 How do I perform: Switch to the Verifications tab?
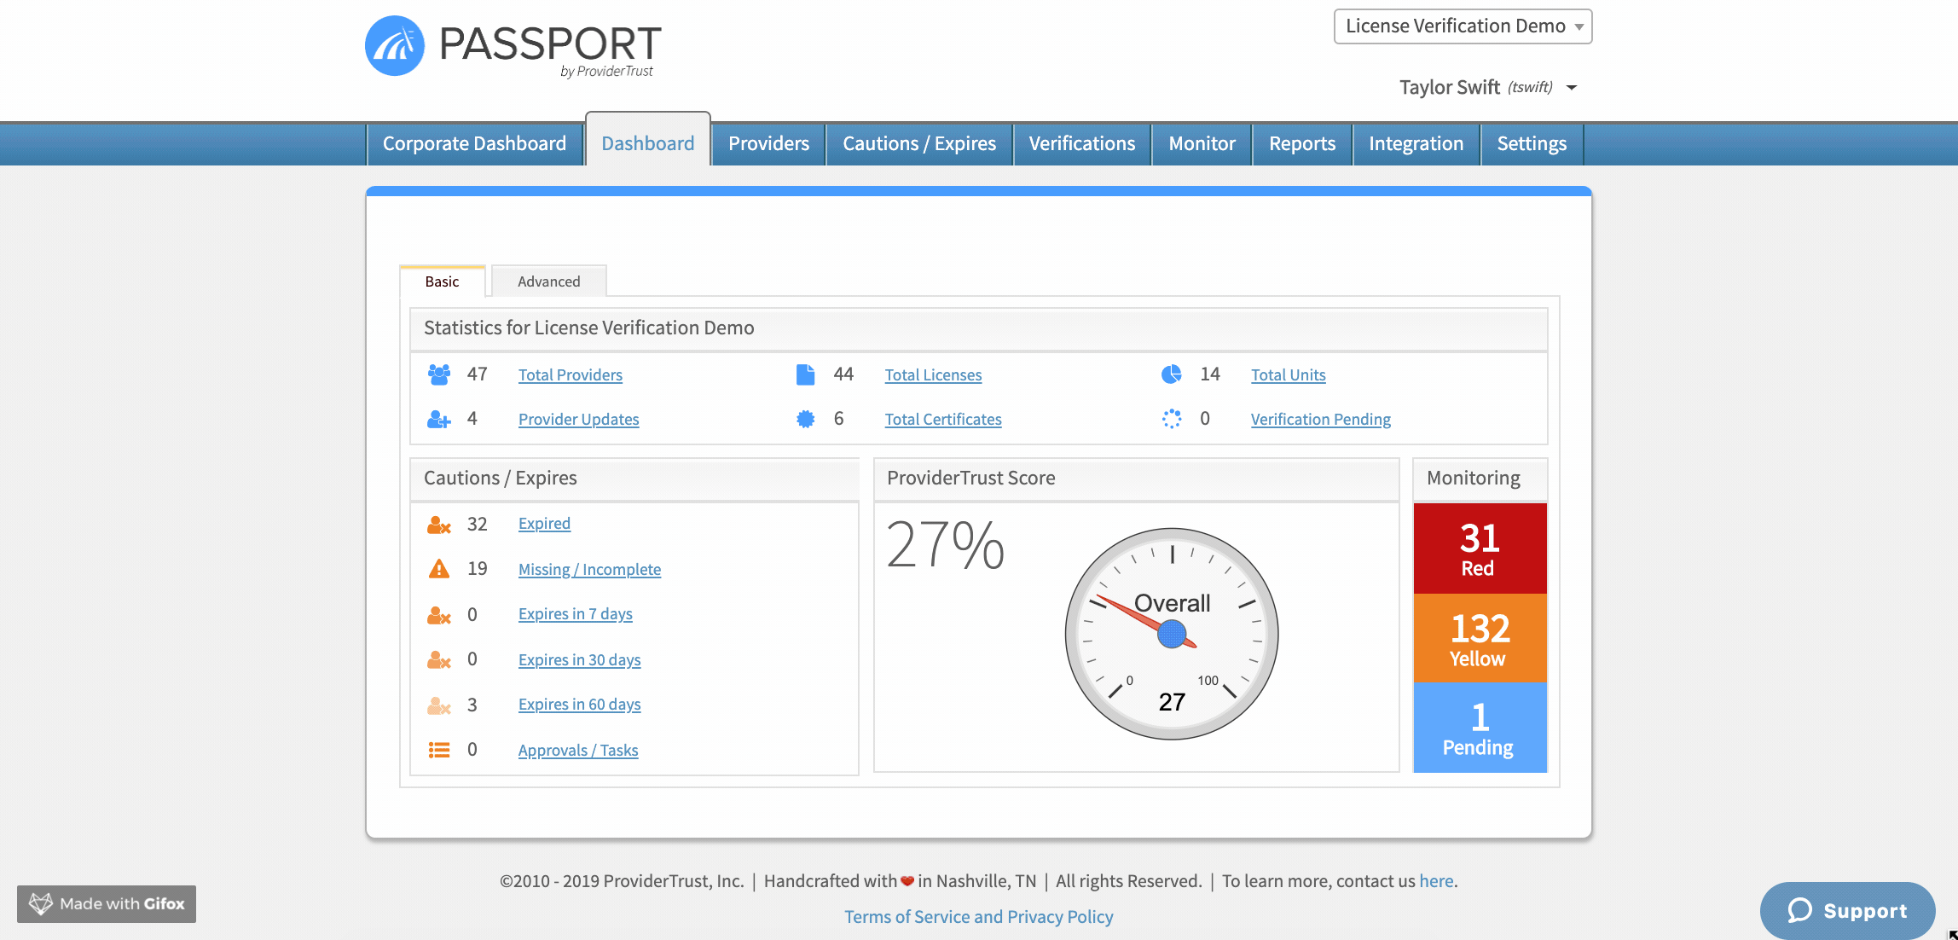(x=1082, y=143)
